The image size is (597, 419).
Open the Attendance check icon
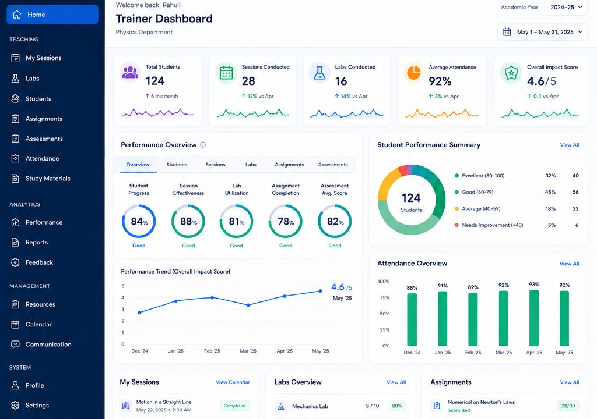click(x=15, y=158)
